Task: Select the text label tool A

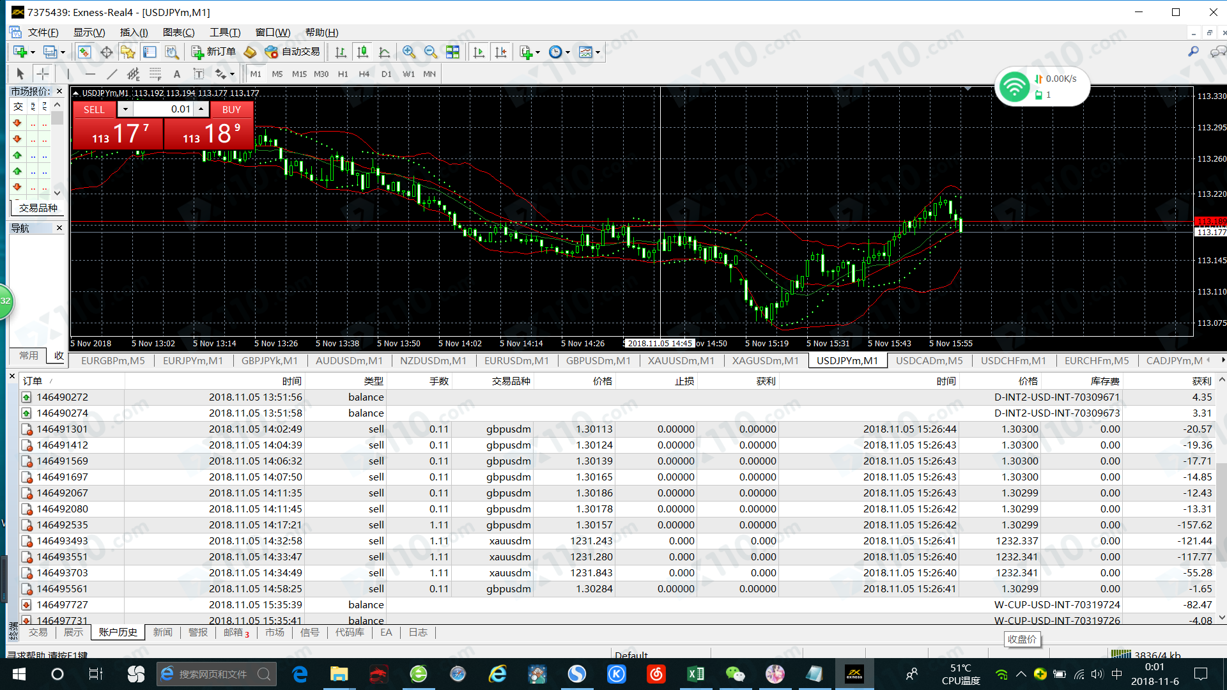Action: [x=177, y=74]
